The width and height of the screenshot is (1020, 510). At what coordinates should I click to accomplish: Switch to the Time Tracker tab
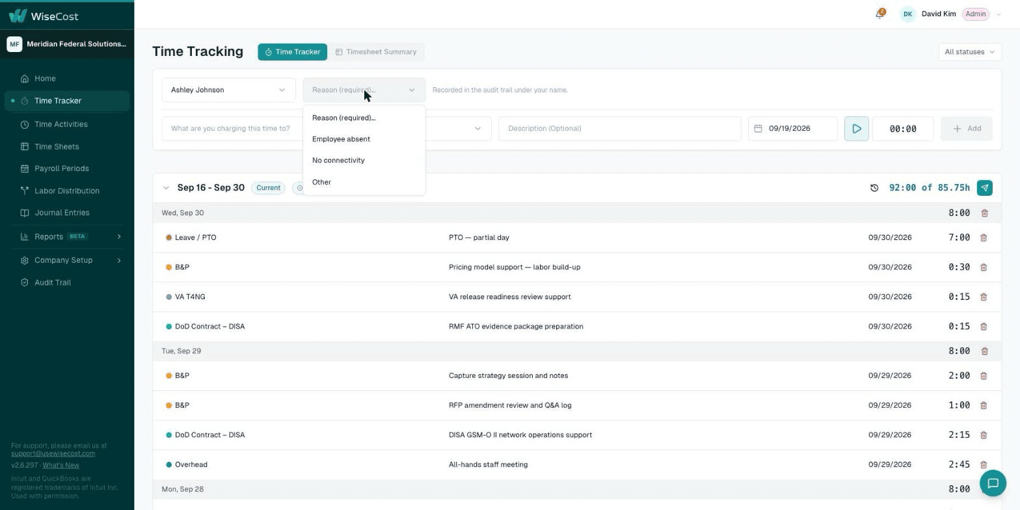click(293, 52)
